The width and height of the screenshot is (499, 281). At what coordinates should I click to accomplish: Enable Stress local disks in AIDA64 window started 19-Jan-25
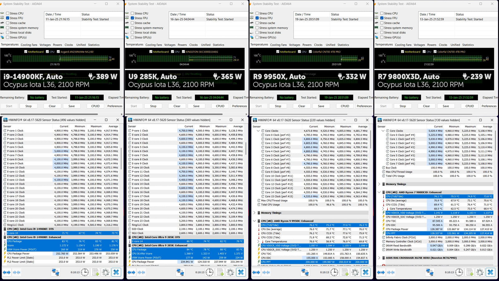click(x=257, y=32)
